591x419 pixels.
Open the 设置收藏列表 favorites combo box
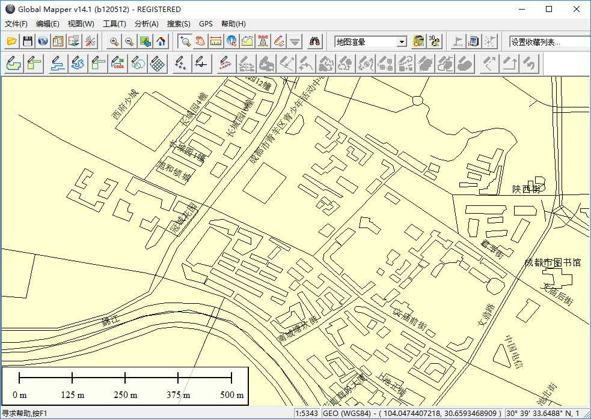point(550,42)
